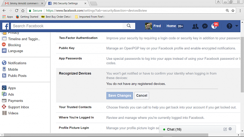The width and height of the screenshot is (244, 137).
Task: Open Ads settings in sidebar
Action: click(11, 94)
